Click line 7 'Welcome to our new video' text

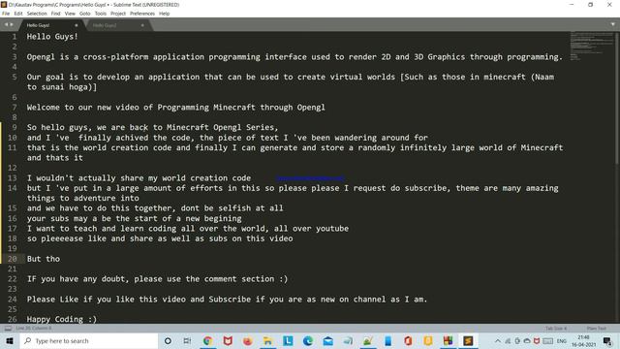click(176, 108)
